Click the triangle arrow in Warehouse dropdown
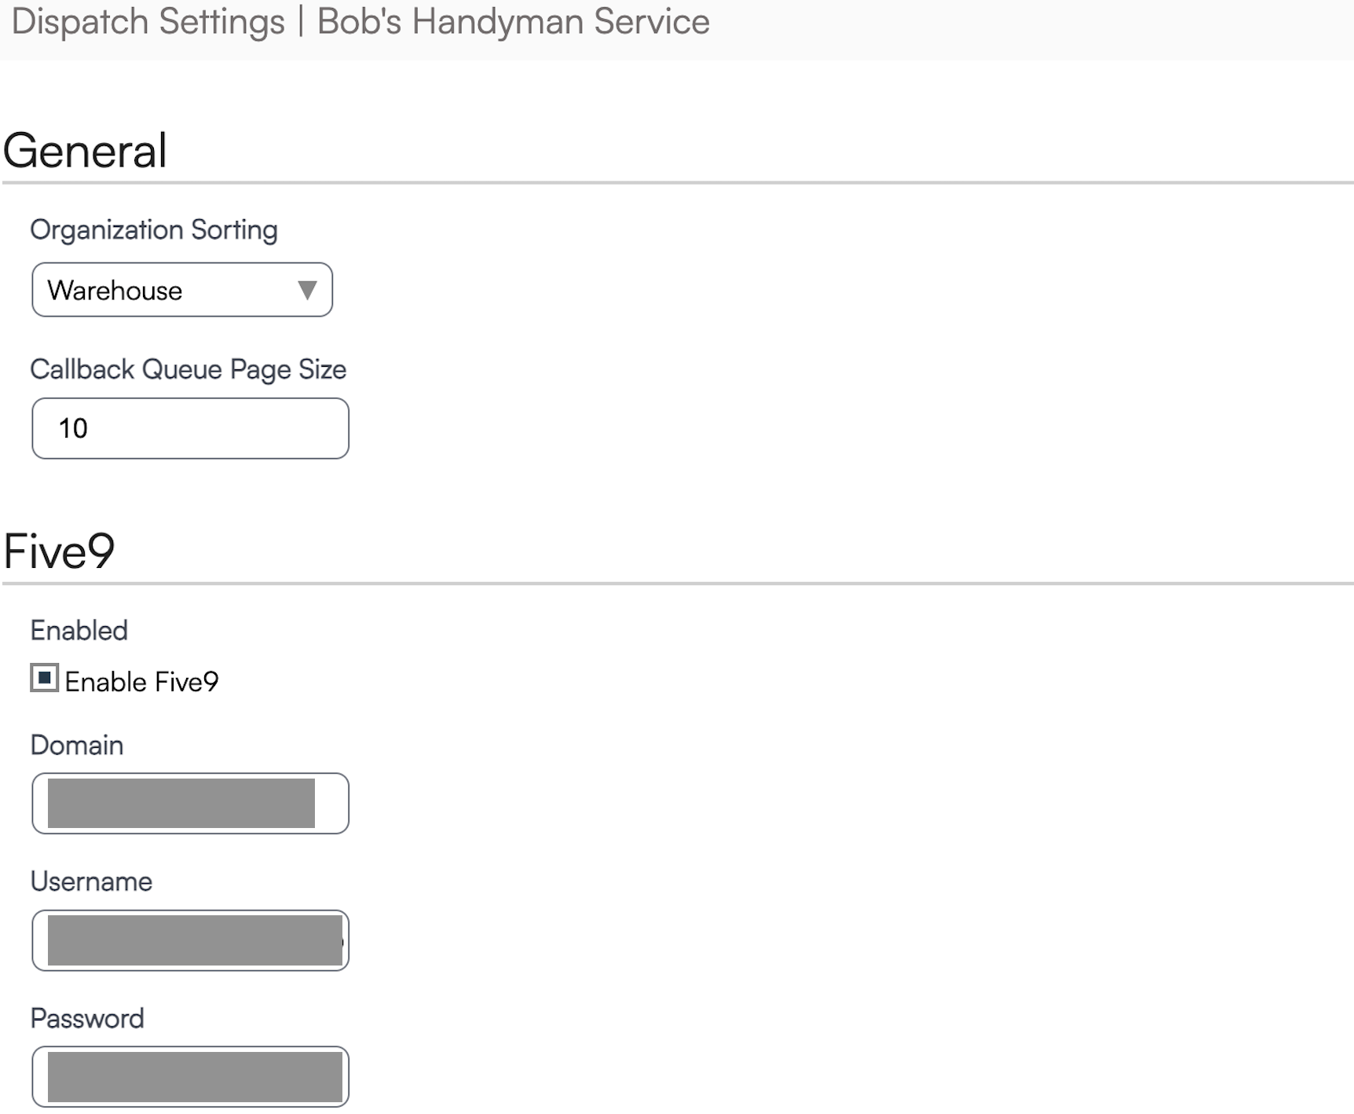 pos(307,290)
